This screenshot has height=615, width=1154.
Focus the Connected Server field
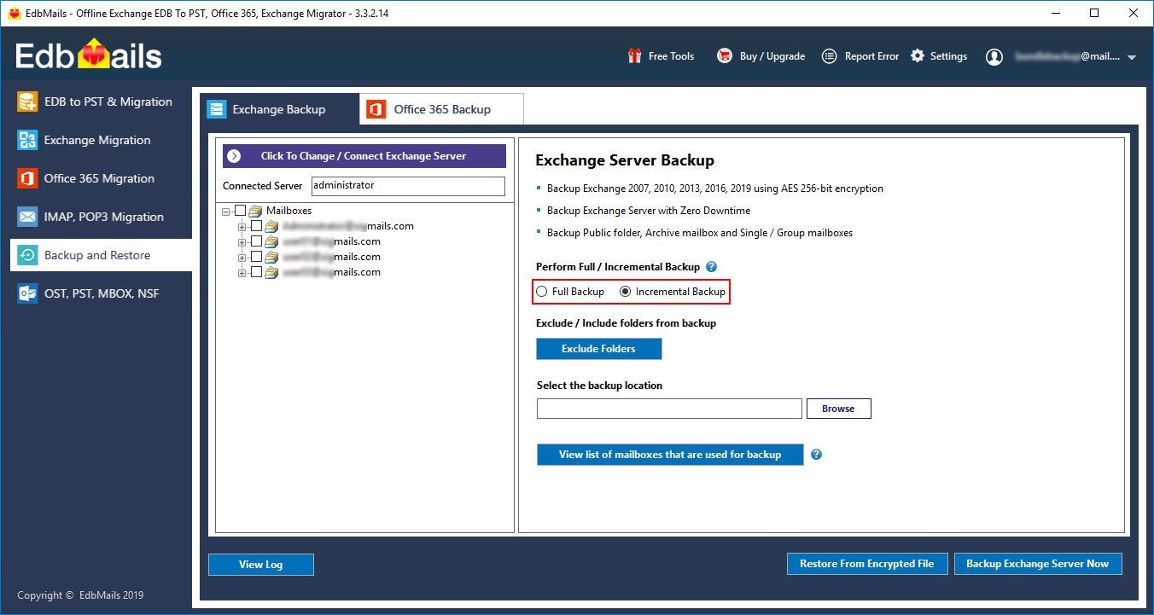pos(408,185)
